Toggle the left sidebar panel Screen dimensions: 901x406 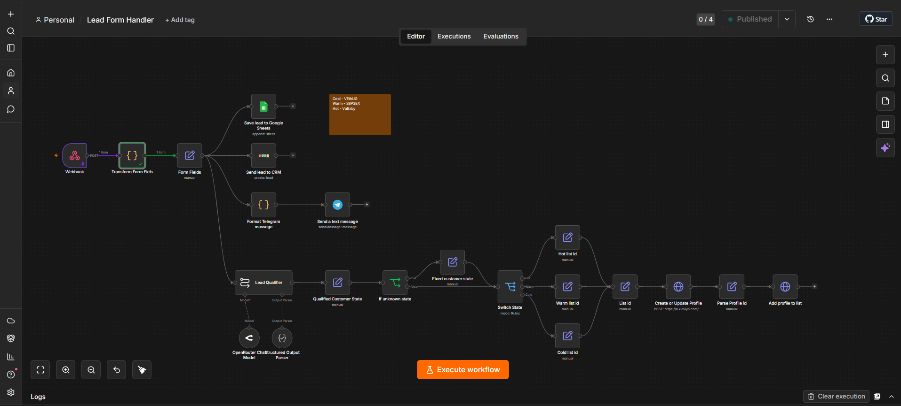click(x=11, y=48)
